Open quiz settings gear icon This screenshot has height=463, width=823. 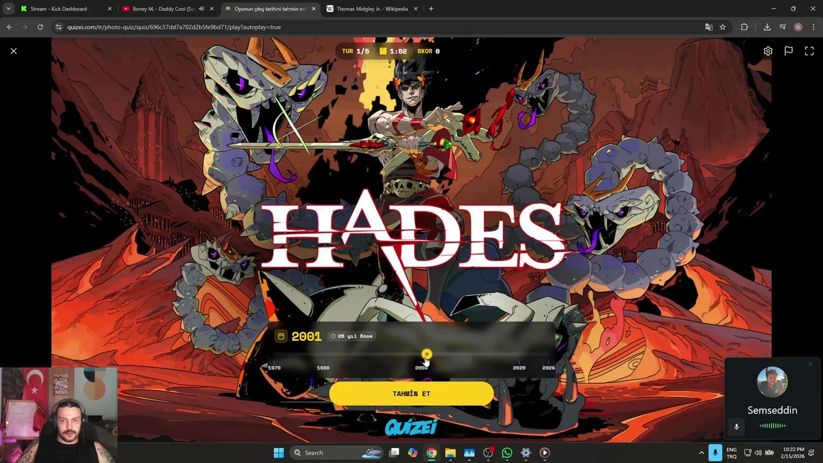click(x=768, y=51)
